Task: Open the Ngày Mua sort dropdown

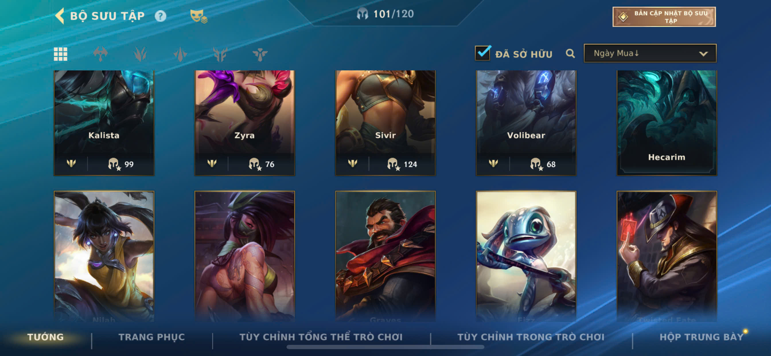Action: 650,53
